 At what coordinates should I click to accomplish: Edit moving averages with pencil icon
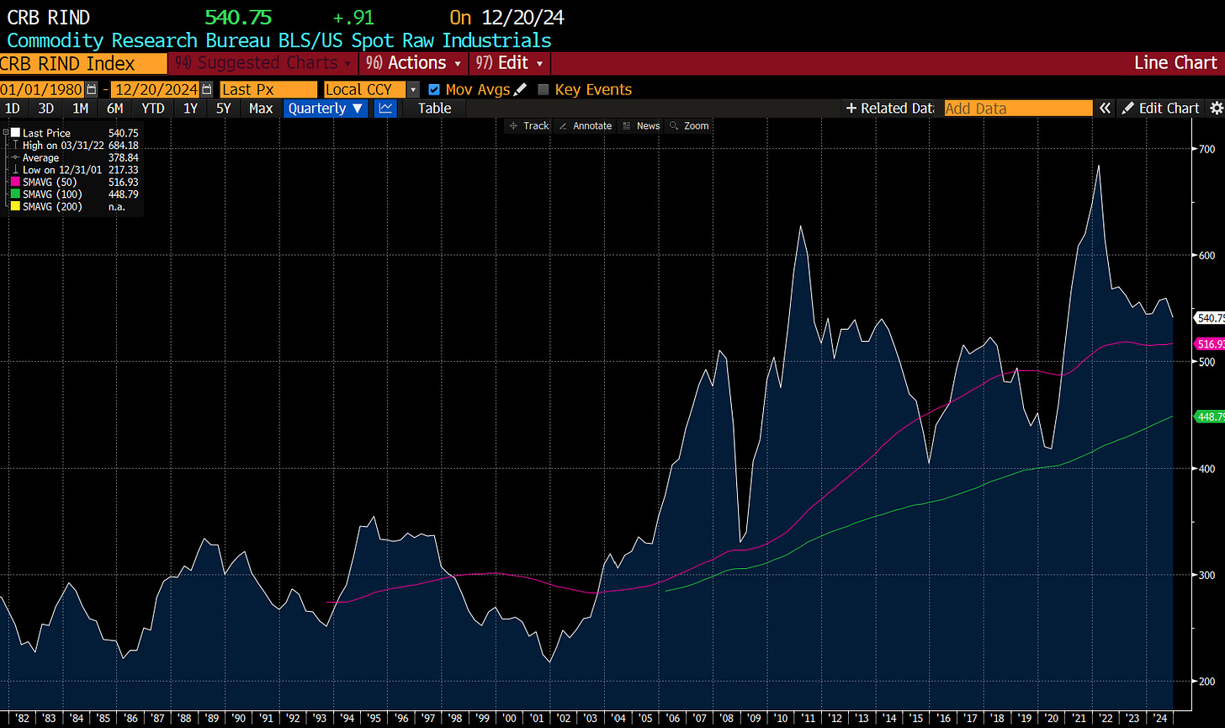point(520,89)
